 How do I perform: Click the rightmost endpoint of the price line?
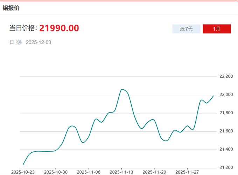(x=213, y=96)
